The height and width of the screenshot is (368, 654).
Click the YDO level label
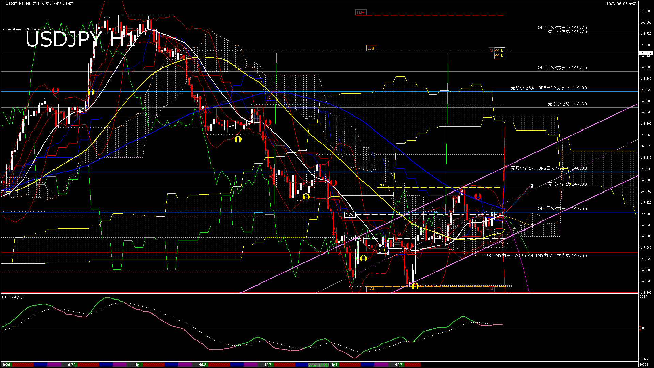point(350,238)
